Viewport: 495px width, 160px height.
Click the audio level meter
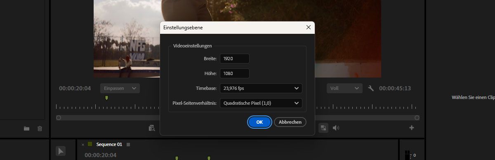point(408,155)
